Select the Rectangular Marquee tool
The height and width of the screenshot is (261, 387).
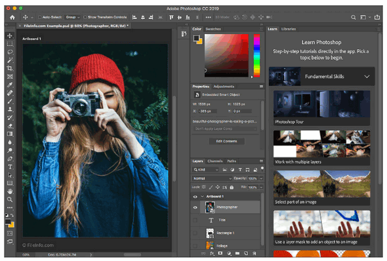[10, 44]
